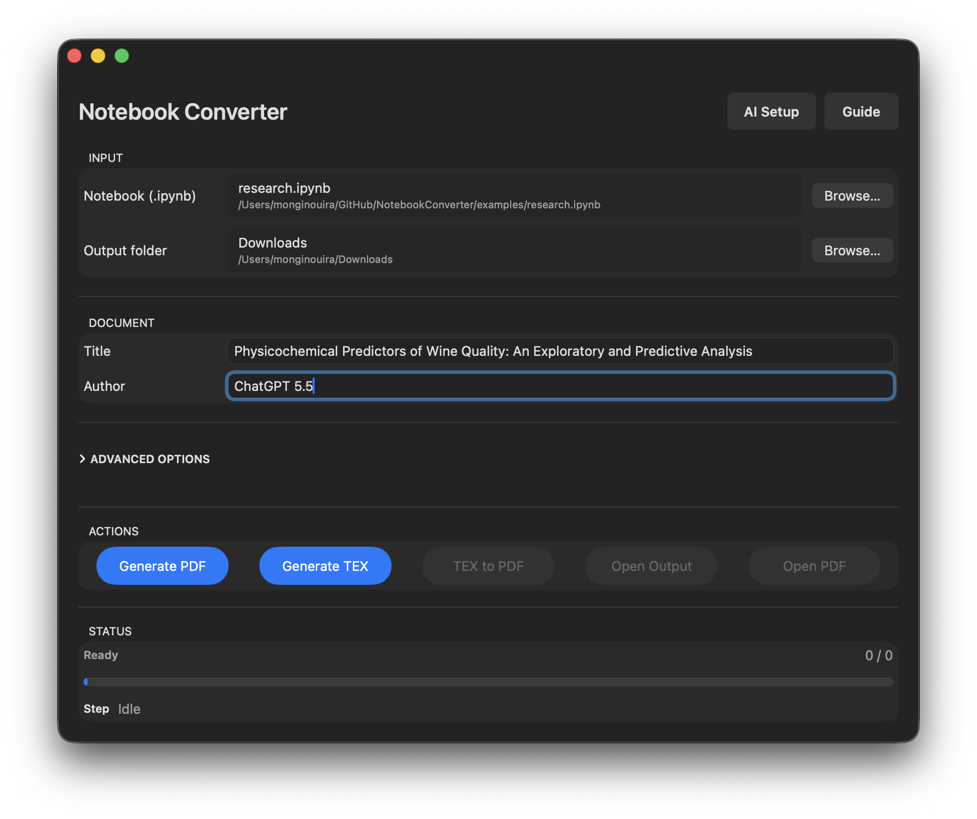Screen dimensions: 977x819
Task: Focus the Author input field
Action: (560, 386)
